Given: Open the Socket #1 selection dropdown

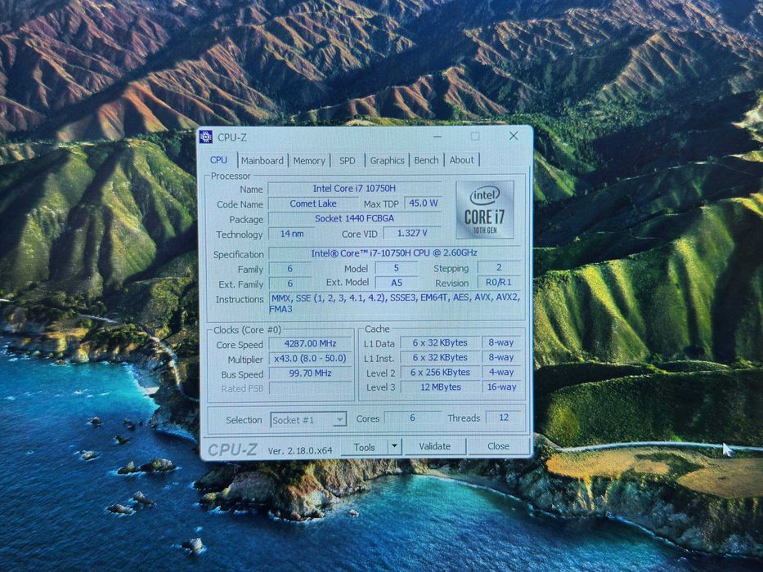Looking at the screenshot, I should (x=308, y=420).
